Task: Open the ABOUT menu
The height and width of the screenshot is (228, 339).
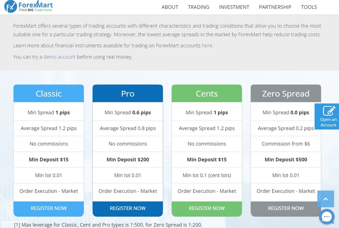Action: pos(170,7)
